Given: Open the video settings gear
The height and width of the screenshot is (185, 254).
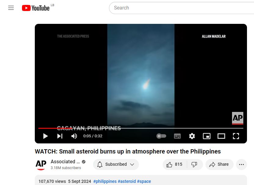Looking at the screenshot, I should pos(192,136).
